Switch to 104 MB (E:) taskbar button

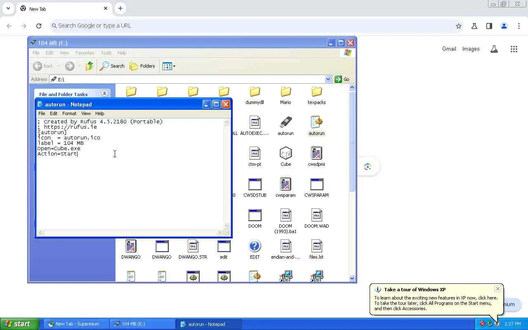tap(143, 324)
